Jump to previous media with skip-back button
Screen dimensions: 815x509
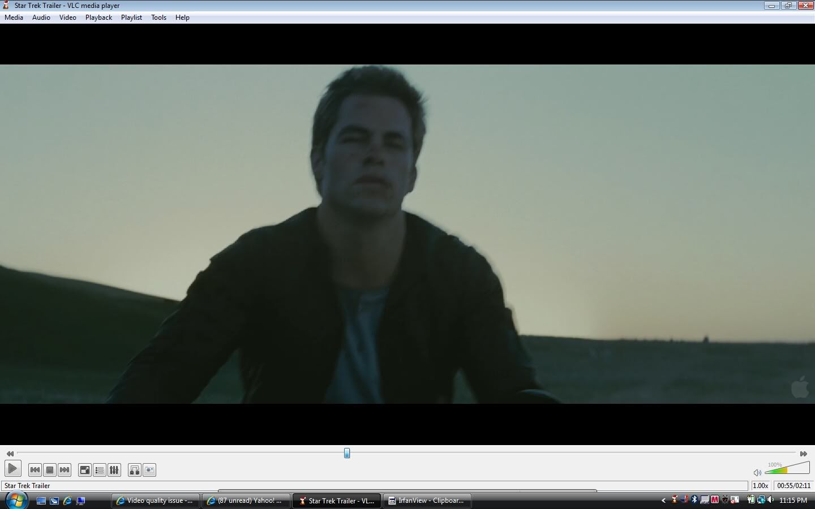35,470
